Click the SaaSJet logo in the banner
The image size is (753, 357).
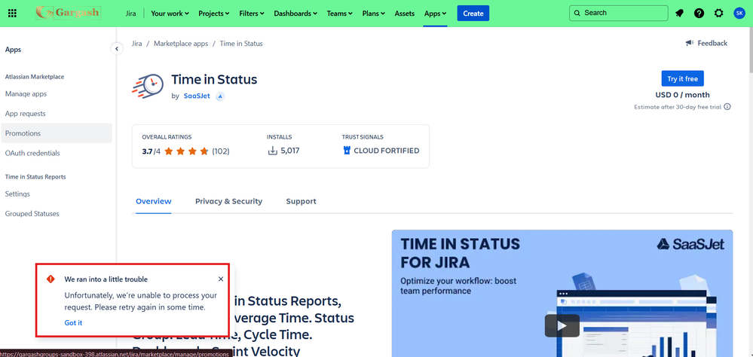pyautogui.click(x=690, y=244)
